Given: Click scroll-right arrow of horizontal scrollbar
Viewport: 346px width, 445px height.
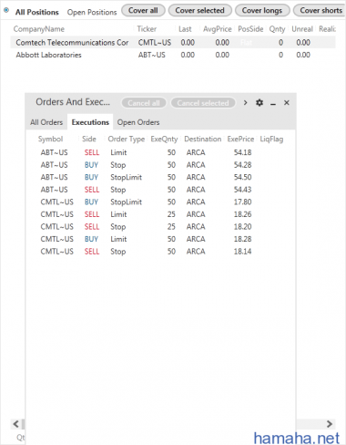Looking at the screenshot, I should (x=330, y=424).
